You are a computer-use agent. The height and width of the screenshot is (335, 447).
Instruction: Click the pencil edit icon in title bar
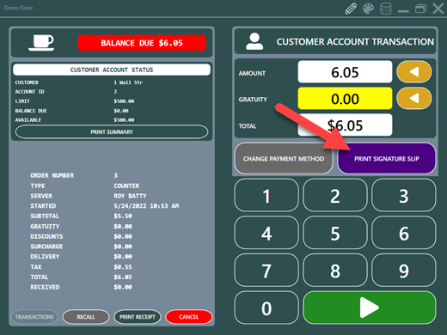(351, 9)
